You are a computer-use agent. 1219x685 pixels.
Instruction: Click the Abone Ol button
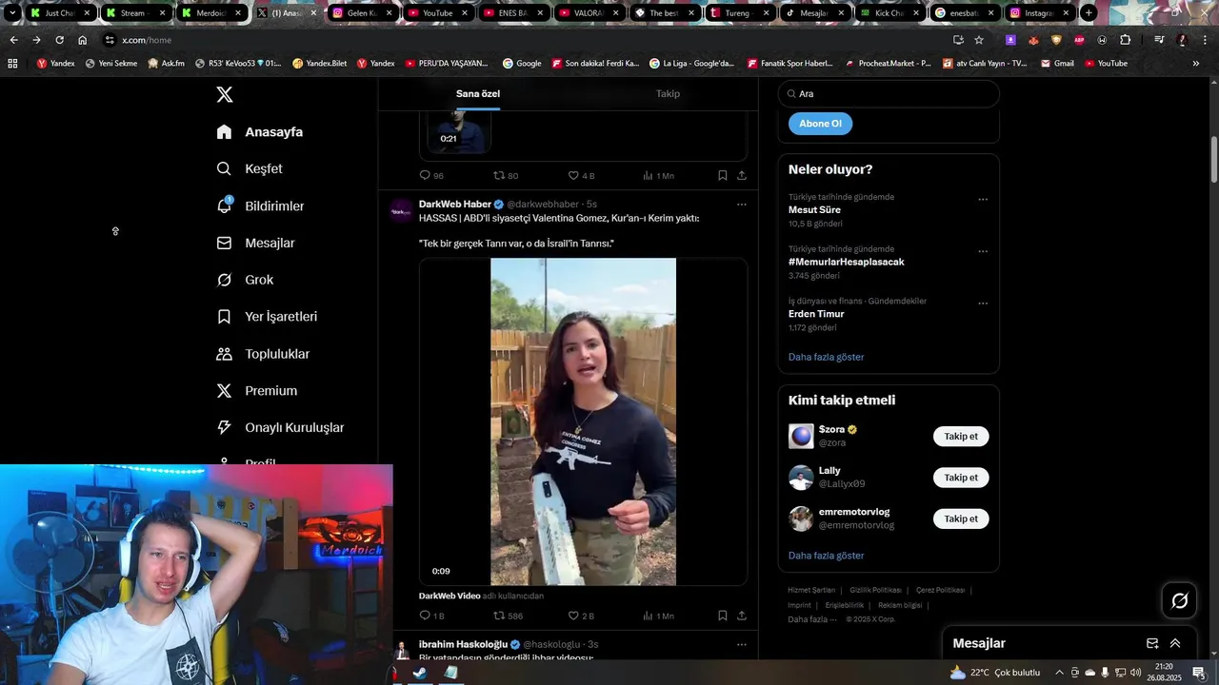pyautogui.click(x=820, y=124)
